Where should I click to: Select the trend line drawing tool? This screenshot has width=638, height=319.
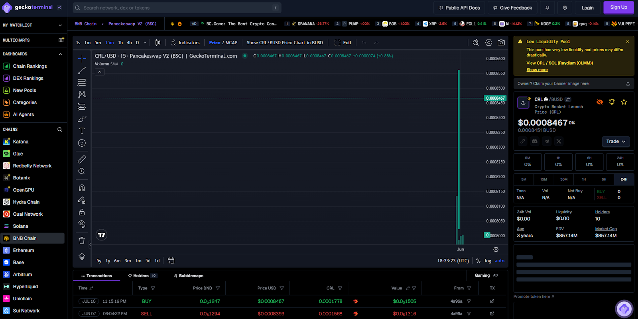click(x=82, y=71)
